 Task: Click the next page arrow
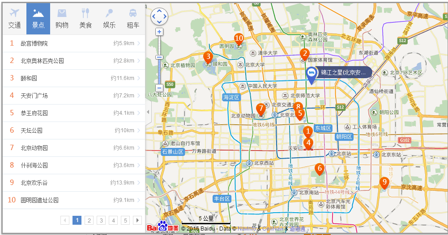(x=137, y=220)
